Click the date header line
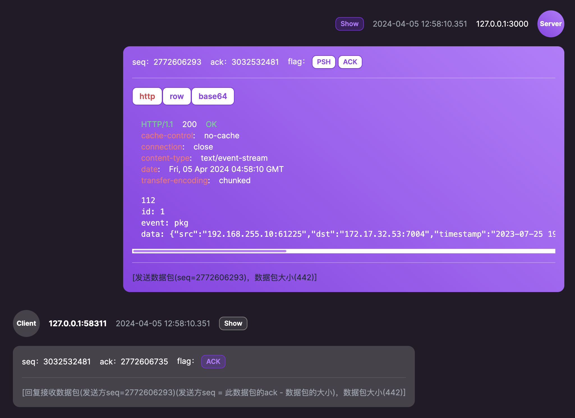This screenshot has height=418, width=575. point(212,169)
